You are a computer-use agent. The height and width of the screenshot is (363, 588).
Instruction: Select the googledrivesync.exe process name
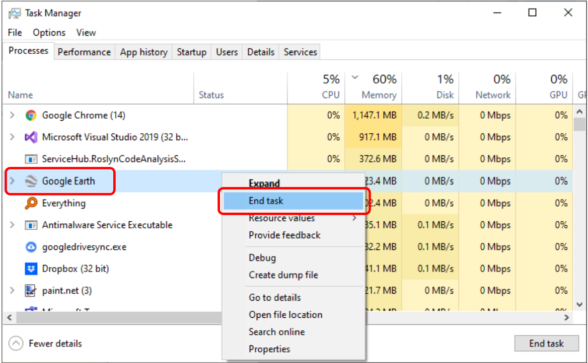tap(85, 247)
